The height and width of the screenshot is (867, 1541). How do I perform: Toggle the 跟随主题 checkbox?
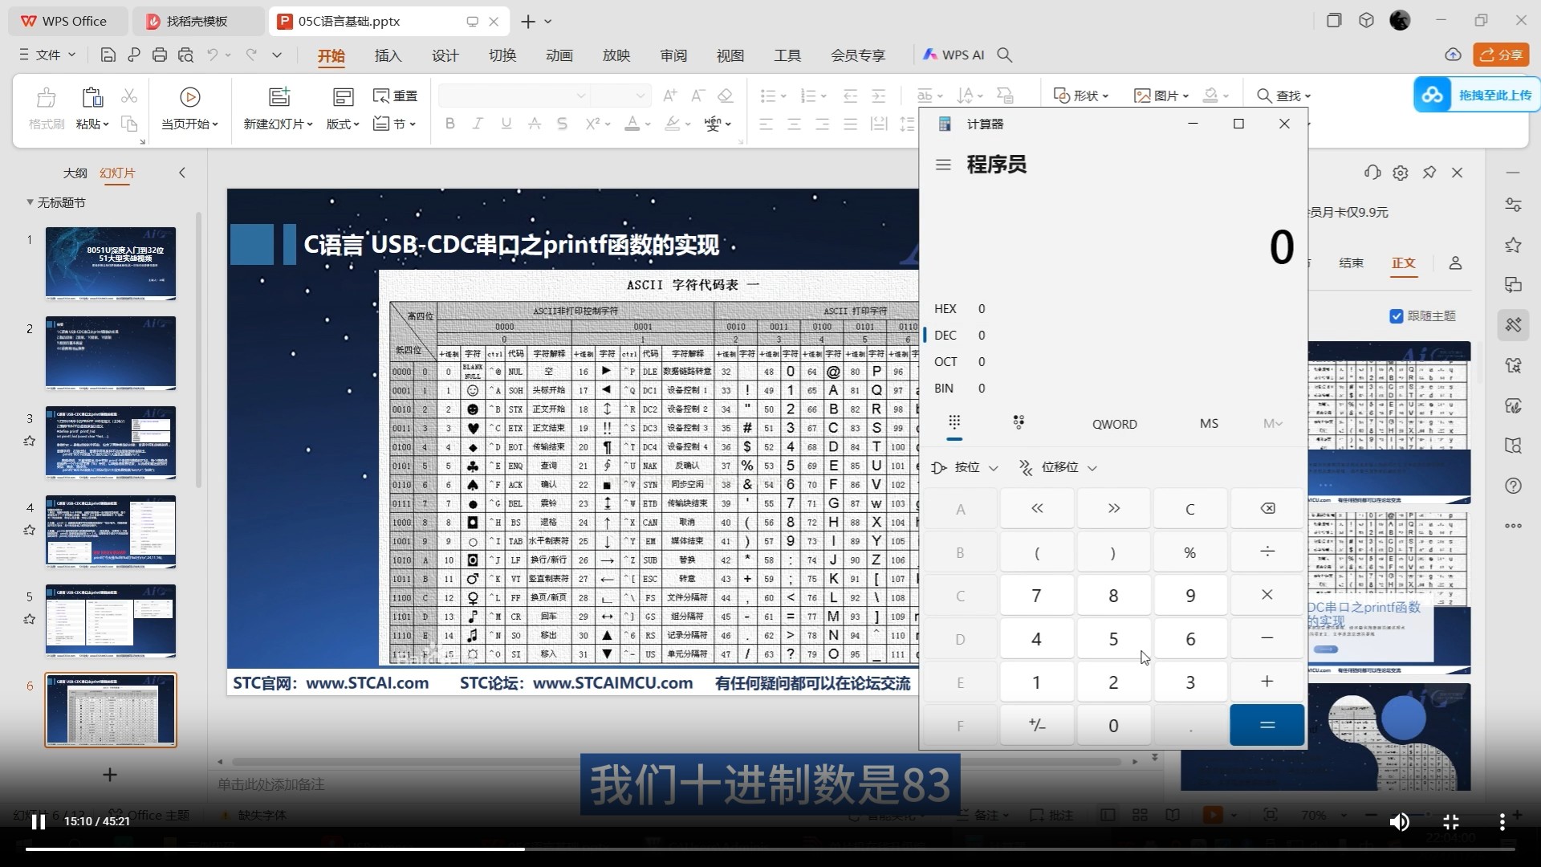[1396, 315]
